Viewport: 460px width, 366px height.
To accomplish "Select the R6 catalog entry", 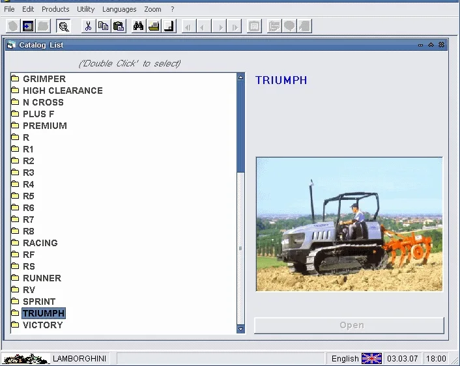I will pos(29,208).
